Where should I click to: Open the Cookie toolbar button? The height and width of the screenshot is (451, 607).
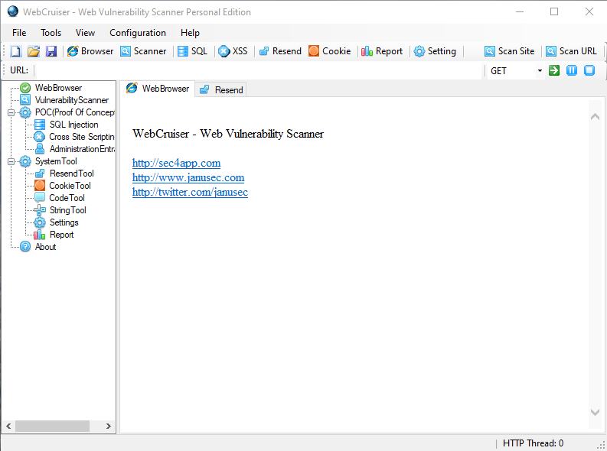(x=330, y=51)
